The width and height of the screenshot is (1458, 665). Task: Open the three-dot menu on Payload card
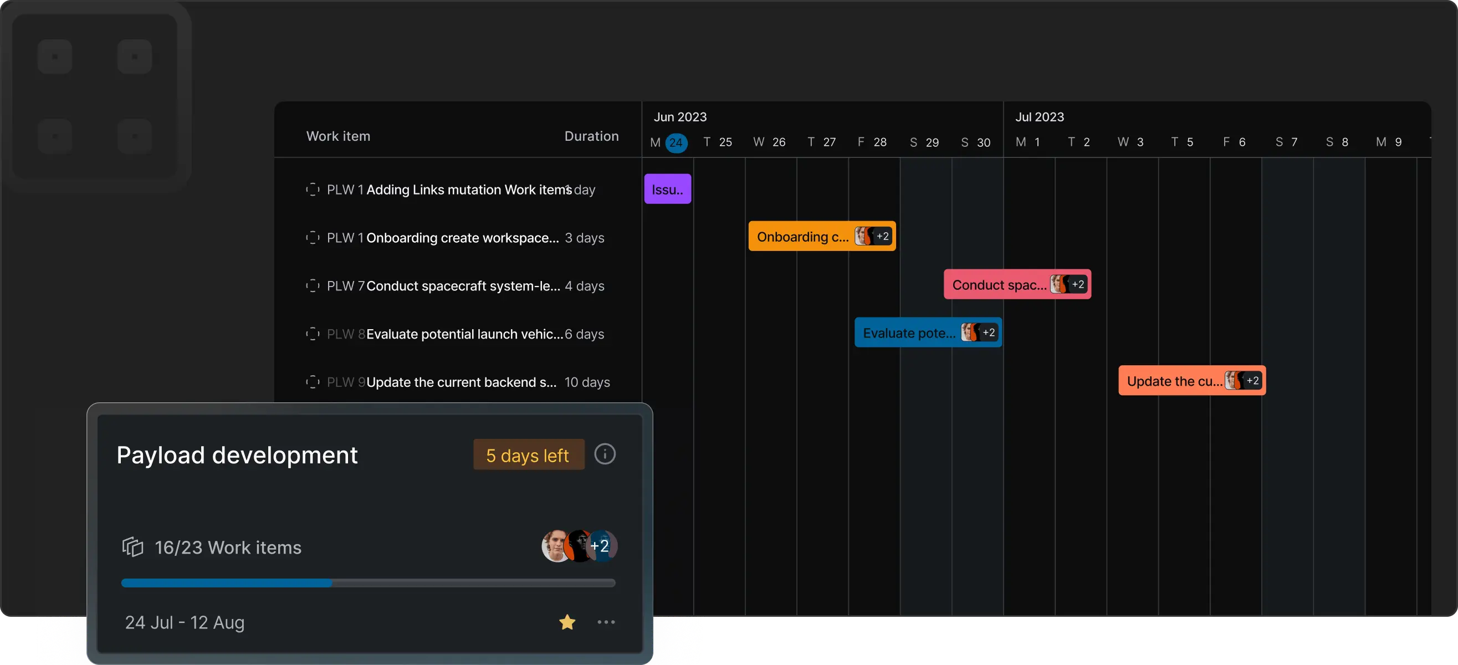point(606,622)
